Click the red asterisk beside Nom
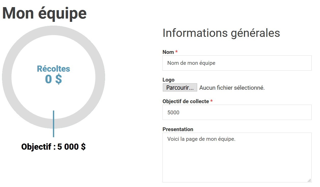This screenshot has height=187, width=320. point(177,52)
